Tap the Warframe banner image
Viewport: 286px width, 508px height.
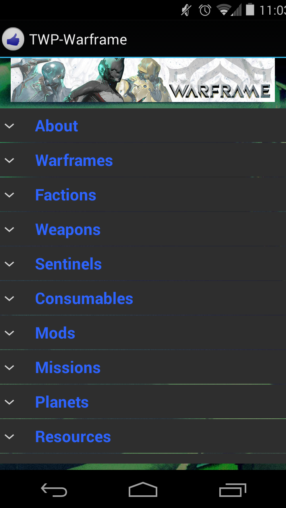[143, 80]
